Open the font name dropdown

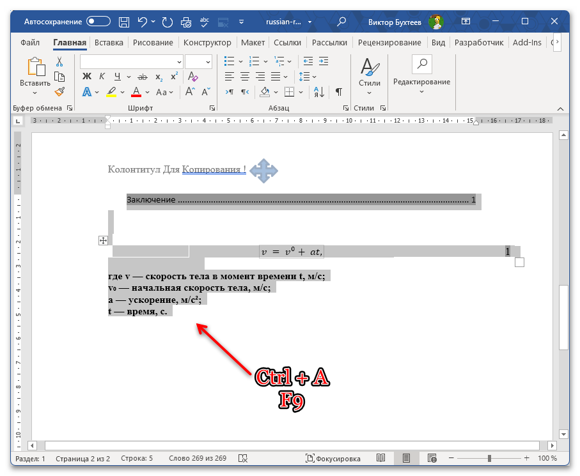pyautogui.click(x=180, y=62)
